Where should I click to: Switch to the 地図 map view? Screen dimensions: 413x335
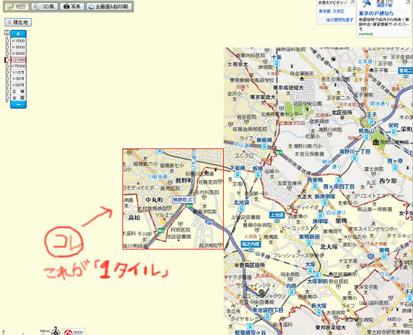(x=17, y=7)
